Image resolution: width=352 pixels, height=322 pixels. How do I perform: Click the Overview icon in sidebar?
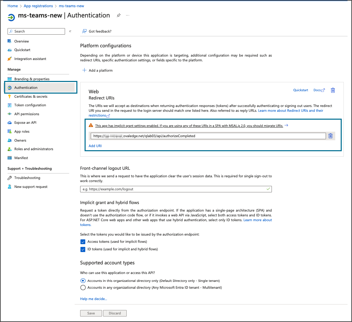pyautogui.click(x=10, y=41)
